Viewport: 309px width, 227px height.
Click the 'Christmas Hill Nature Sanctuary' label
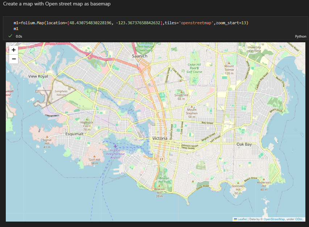(x=146, y=47)
